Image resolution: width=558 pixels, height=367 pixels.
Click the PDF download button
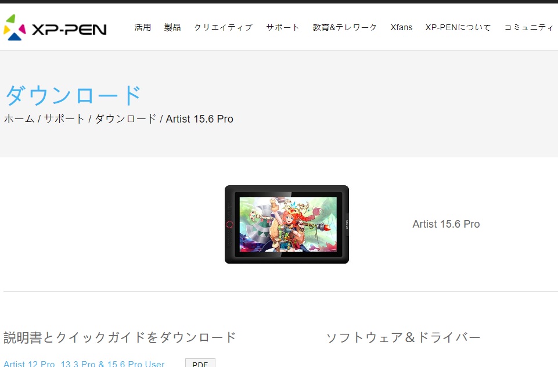(x=200, y=363)
